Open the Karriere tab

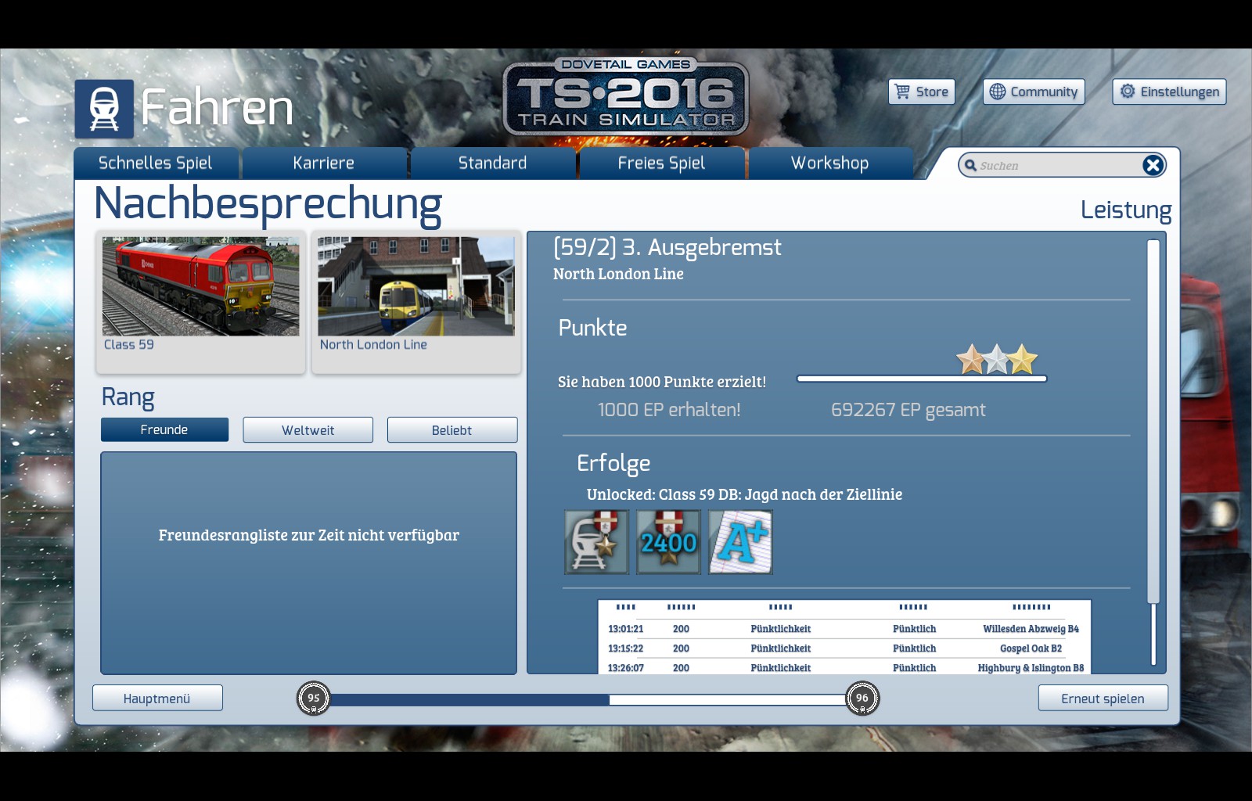click(324, 163)
